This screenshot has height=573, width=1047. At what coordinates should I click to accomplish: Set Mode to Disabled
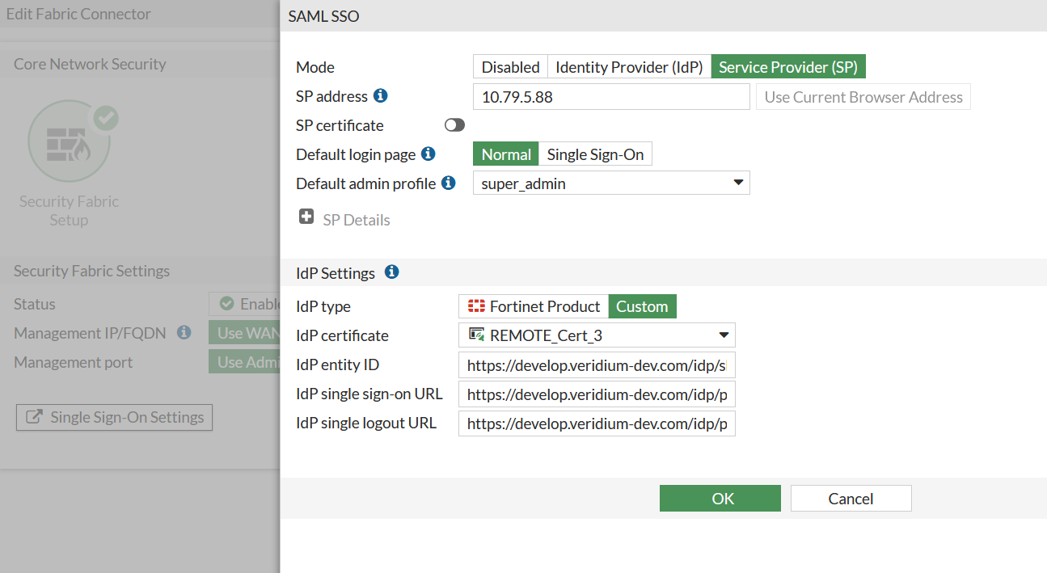tap(510, 67)
